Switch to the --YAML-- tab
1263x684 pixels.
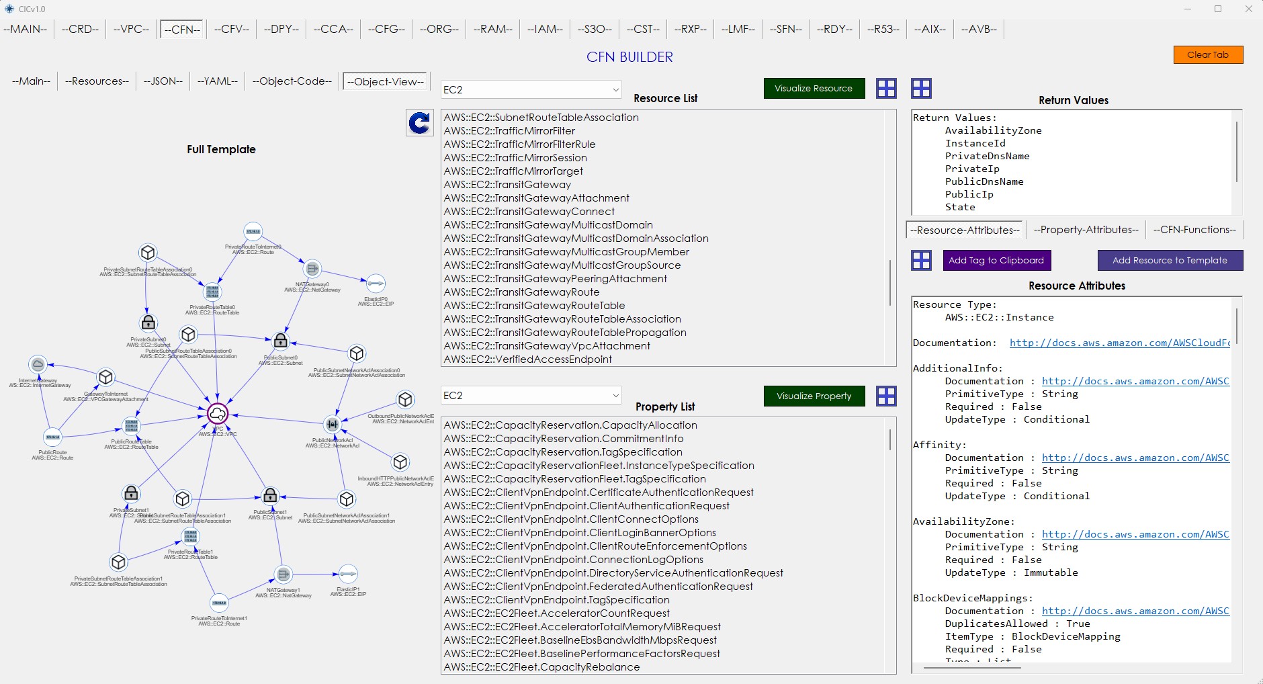click(x=217, y=81)
